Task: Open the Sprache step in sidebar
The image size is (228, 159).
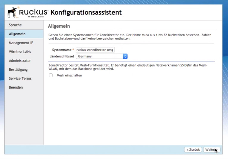Action: tap(15, 25)
